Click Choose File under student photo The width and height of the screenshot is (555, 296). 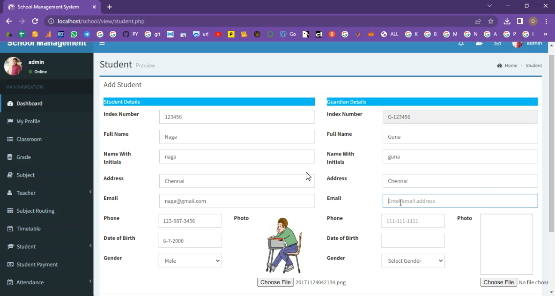pos(275,282)
